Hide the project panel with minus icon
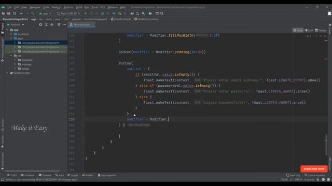The image size is (332, 186). click(x=64, y=24)
